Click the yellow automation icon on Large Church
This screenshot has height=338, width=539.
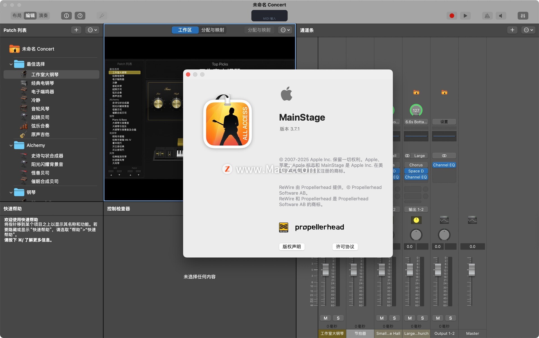416,220
